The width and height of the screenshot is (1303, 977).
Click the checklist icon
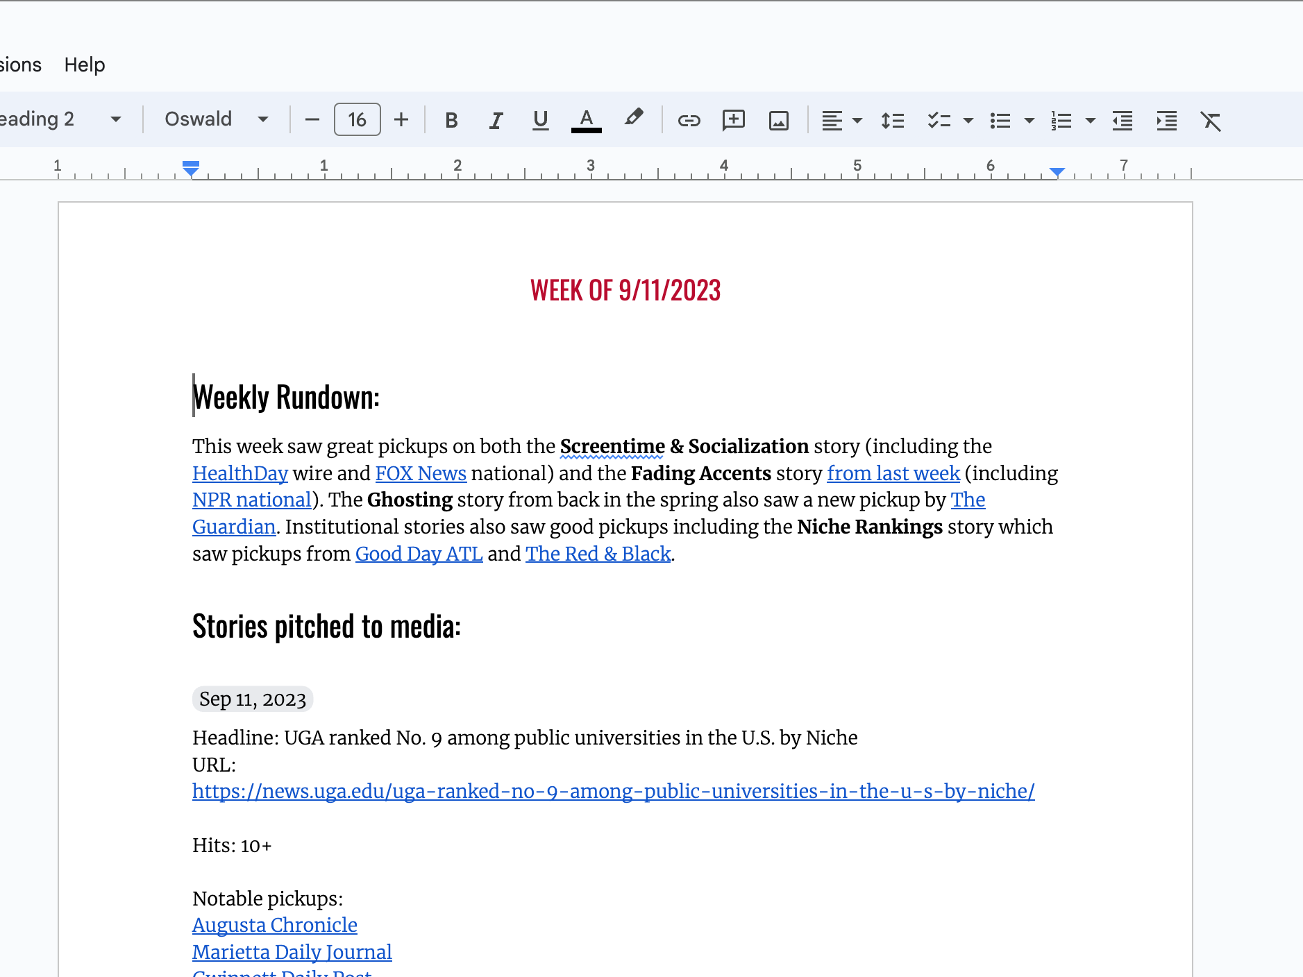[x=939, y=120]
